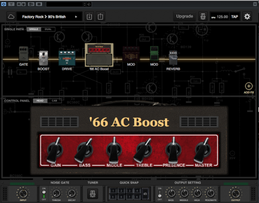Select the GATE pedal in signal chain
Viewport: 259px width, 203px height.
23,54
